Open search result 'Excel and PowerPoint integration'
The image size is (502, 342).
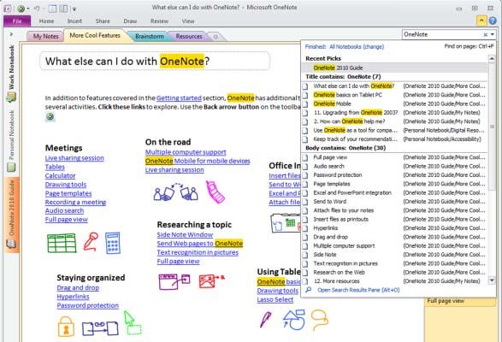(394, 192)
